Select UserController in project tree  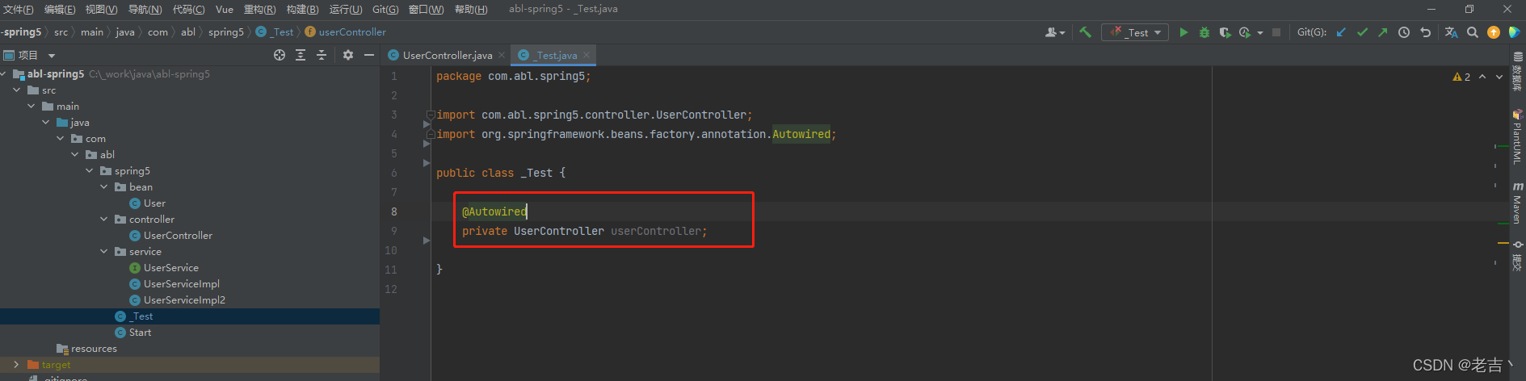pyautogui.click(x=178, y=235)
